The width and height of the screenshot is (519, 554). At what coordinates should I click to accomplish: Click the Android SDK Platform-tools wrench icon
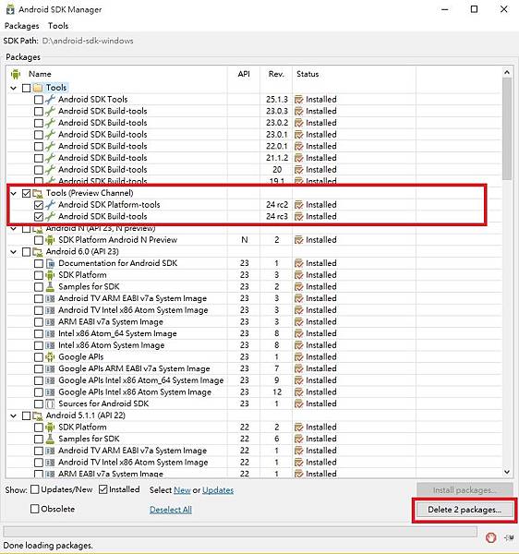point(50,205)
